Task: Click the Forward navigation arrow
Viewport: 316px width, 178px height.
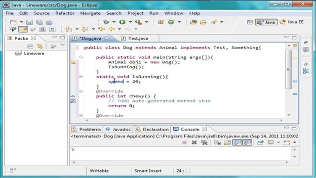Action: coord(128,29)
